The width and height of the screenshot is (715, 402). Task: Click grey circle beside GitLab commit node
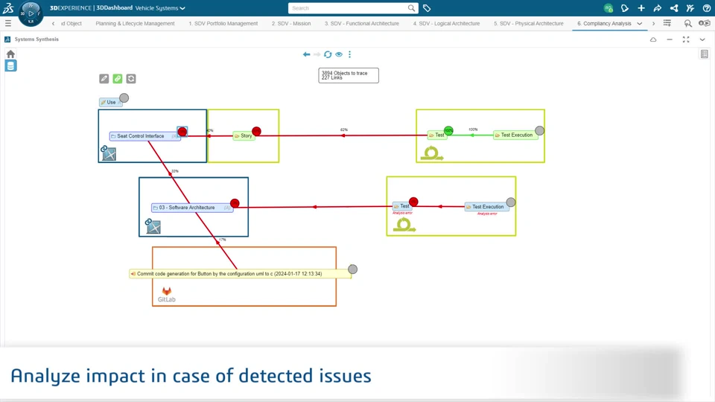pyautogui.click(x=352, y=269)
